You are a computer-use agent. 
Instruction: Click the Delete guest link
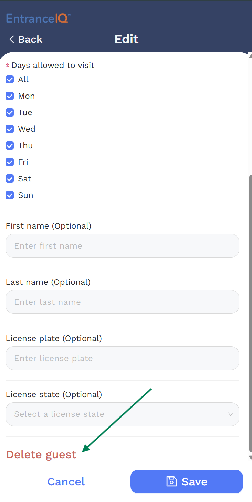[41, 454]
